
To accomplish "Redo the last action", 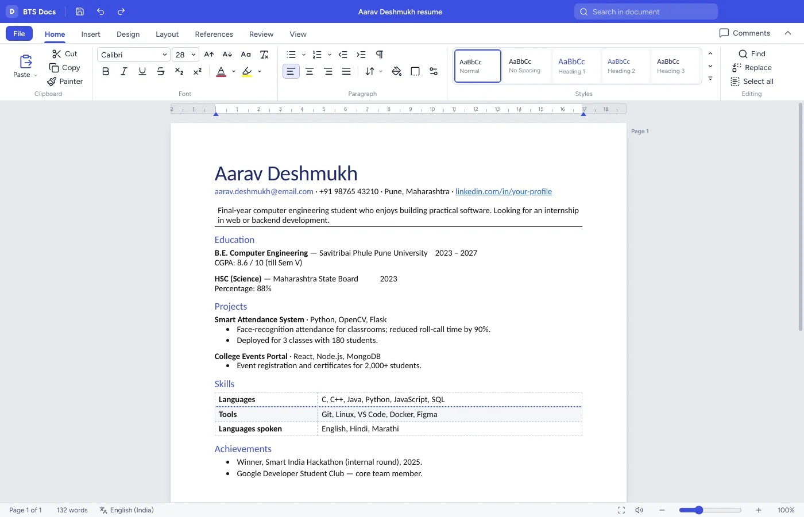I will point(121,11).
